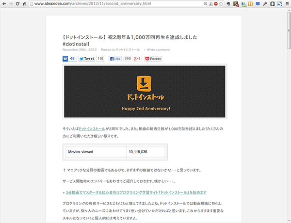Click the second address bar icon beside magnifier
The image size is (291, 223).
[210, 4]
